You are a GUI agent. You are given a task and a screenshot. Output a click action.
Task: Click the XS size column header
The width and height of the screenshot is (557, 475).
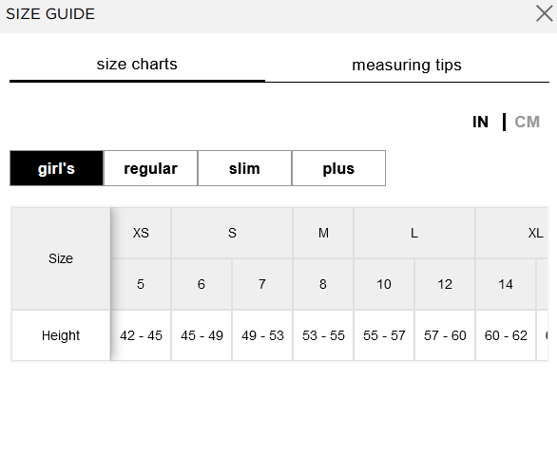pos(141,234)
